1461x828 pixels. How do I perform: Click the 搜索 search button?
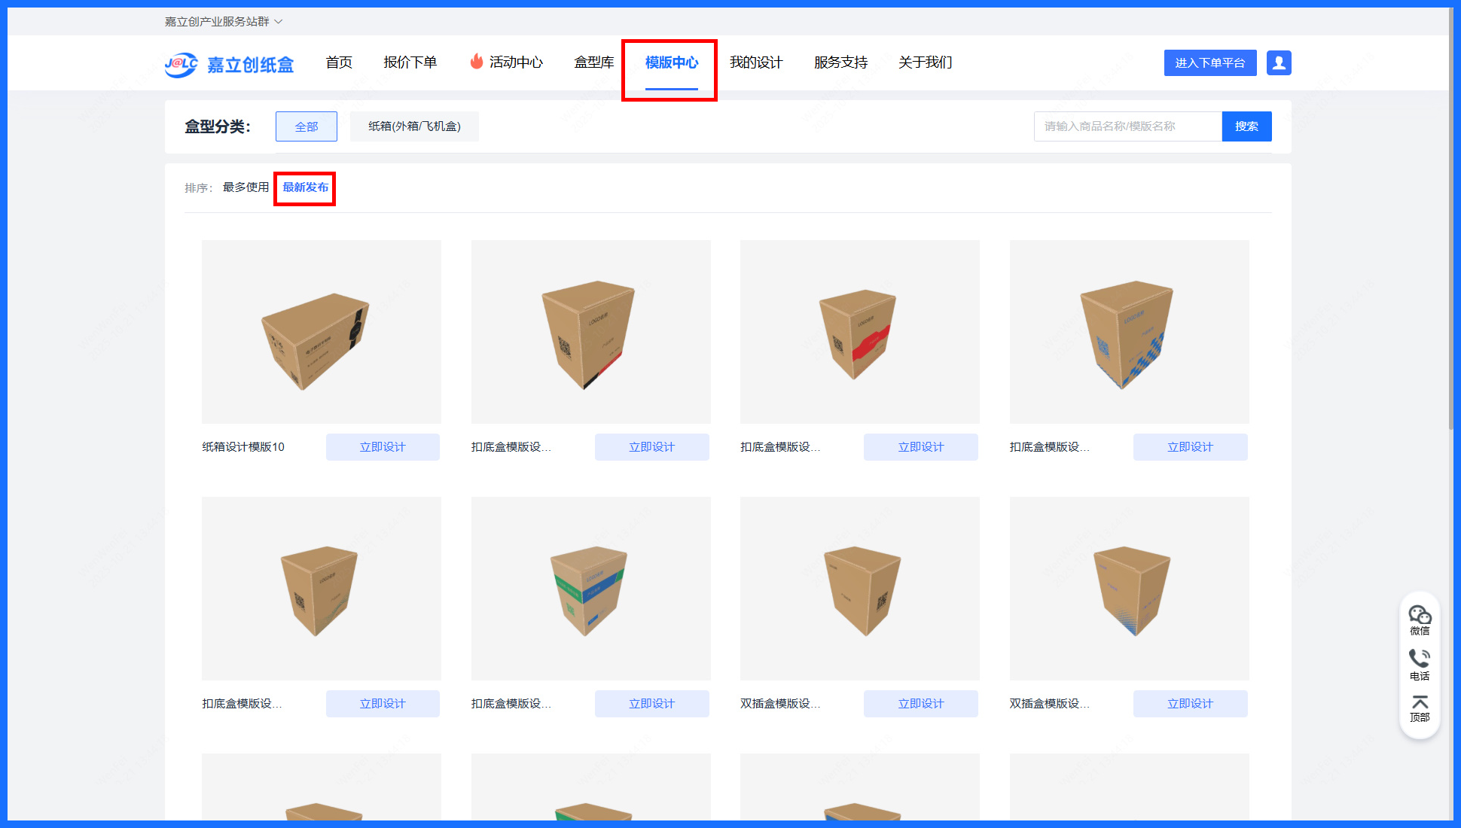(x=1246, y=126)
